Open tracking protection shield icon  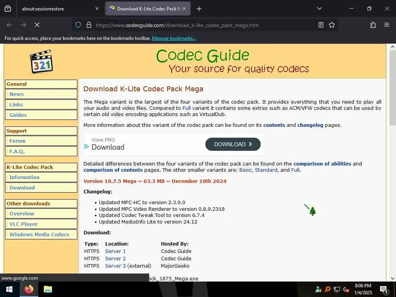[x=78, y=25]
